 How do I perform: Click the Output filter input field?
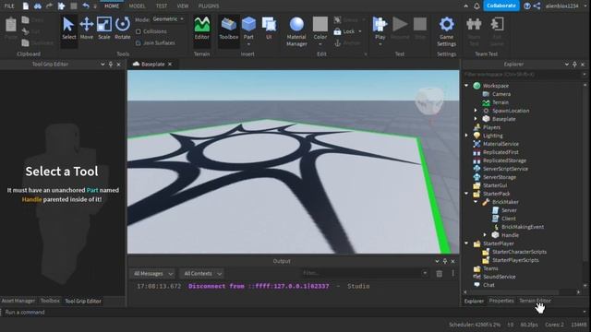pyautogui.click(x=365, y=273)
